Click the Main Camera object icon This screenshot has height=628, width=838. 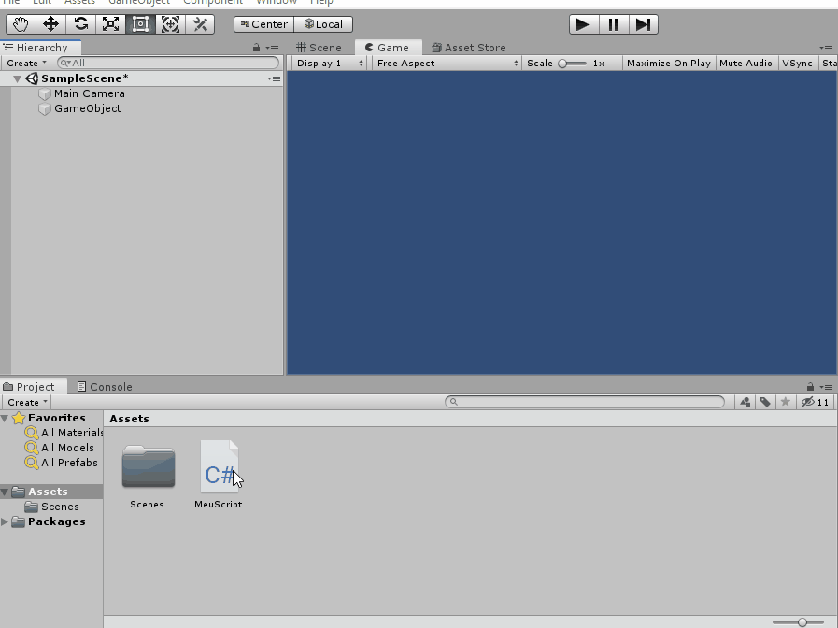(x=45, y=94)
